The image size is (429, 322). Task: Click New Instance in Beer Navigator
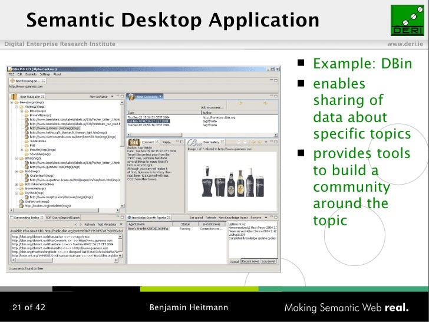coord(98,97)
